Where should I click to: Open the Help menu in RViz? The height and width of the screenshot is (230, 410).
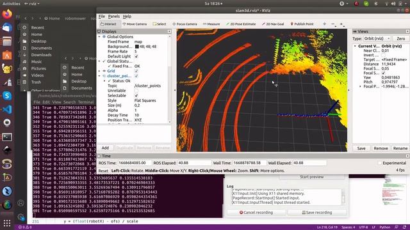tap(127, 16)
